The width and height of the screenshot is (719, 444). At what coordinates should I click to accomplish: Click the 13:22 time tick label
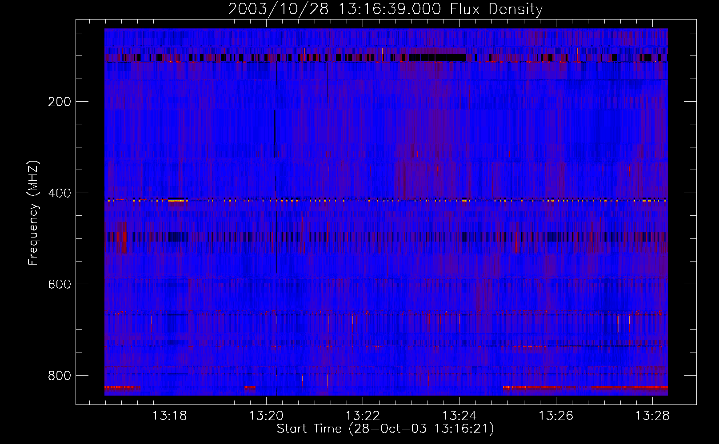coord(363,416)
